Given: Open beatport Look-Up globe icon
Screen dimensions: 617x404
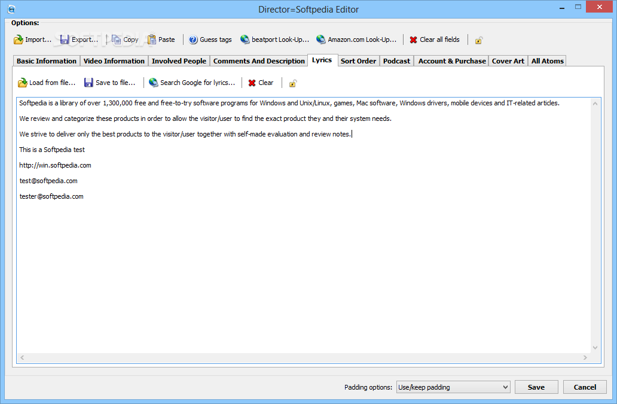Looking at the screenshot, I should pos(245,40).
